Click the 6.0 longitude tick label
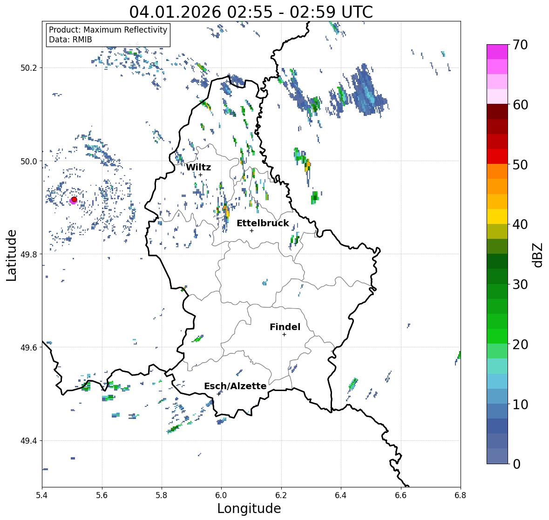 click(221, 495)
